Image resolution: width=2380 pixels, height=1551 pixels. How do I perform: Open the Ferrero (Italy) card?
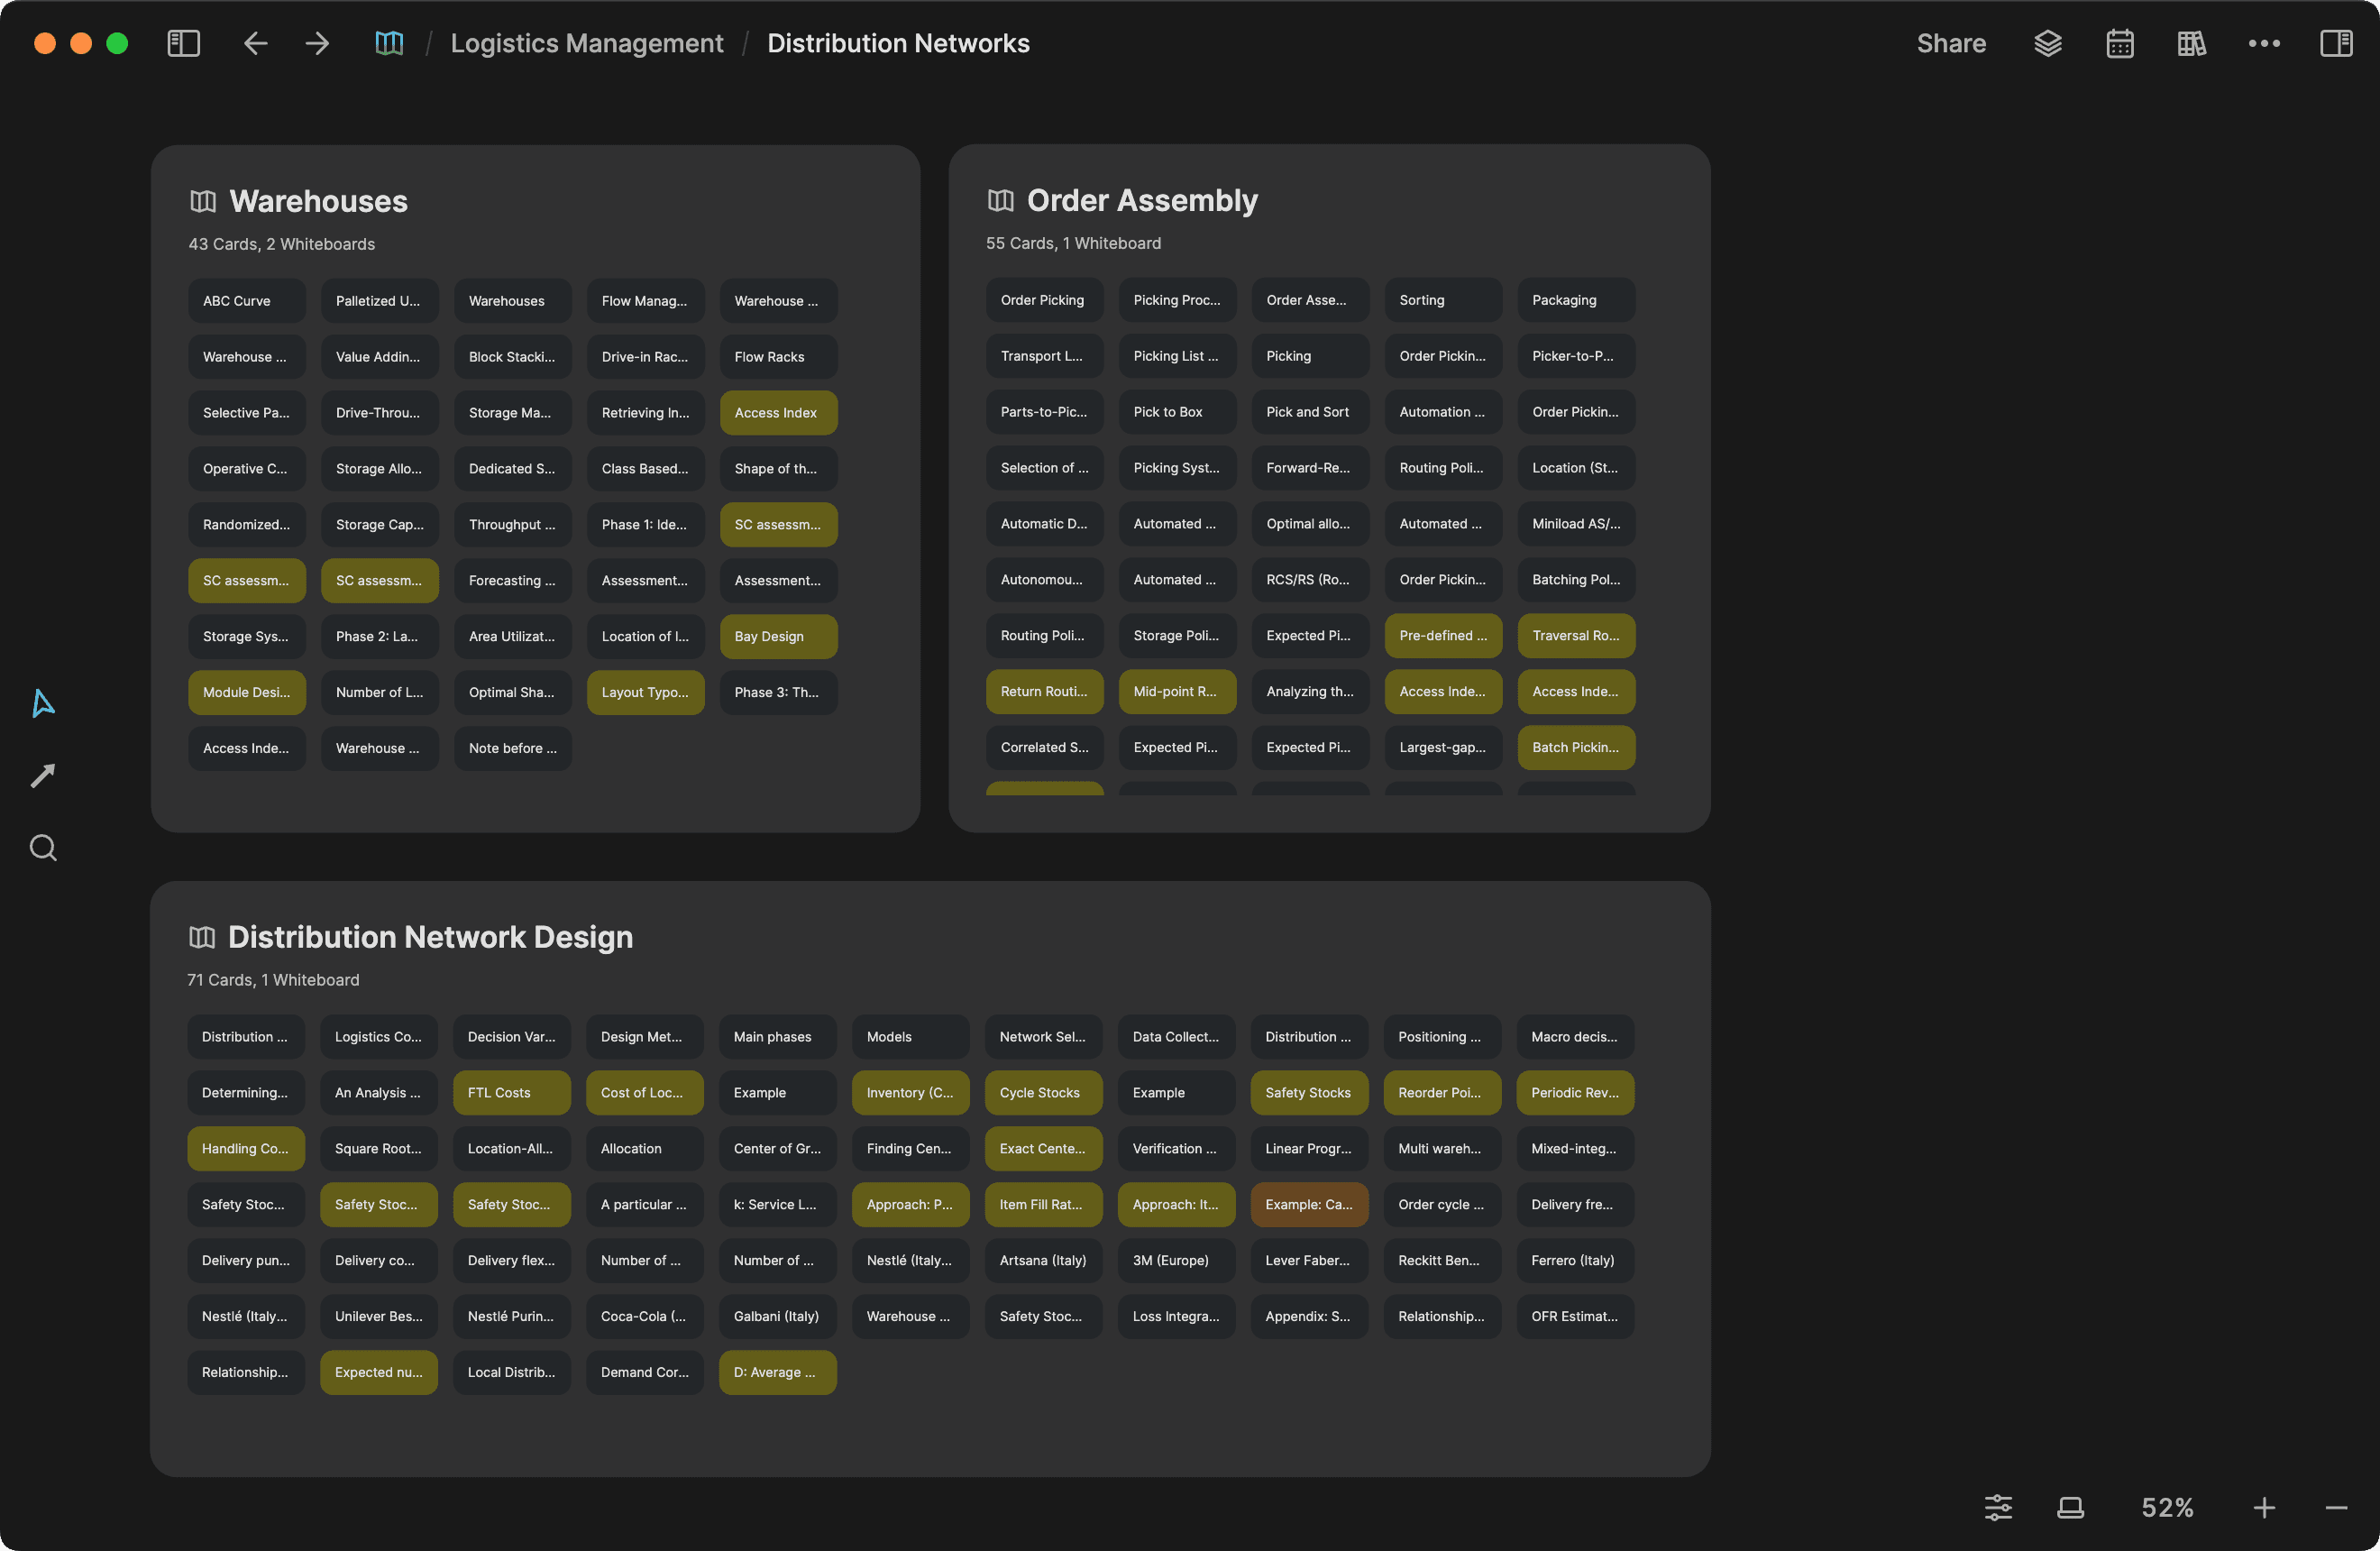point(1575,1261)
